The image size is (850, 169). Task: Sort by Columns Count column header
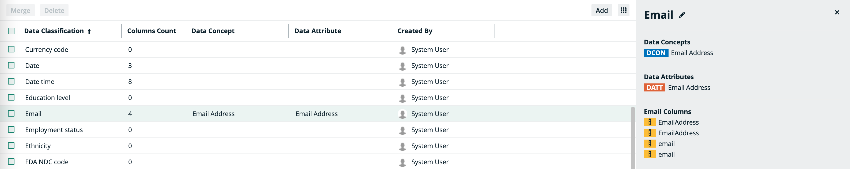point(151,31)
